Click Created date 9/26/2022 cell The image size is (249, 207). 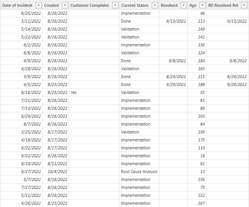coord(56,156)
